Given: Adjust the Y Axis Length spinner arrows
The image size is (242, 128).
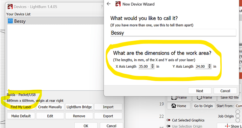Looking at the screenshot, I should (209, 66).
